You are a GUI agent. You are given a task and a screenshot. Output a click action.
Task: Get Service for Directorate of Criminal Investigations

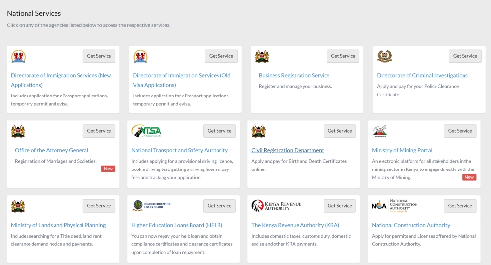465,56
